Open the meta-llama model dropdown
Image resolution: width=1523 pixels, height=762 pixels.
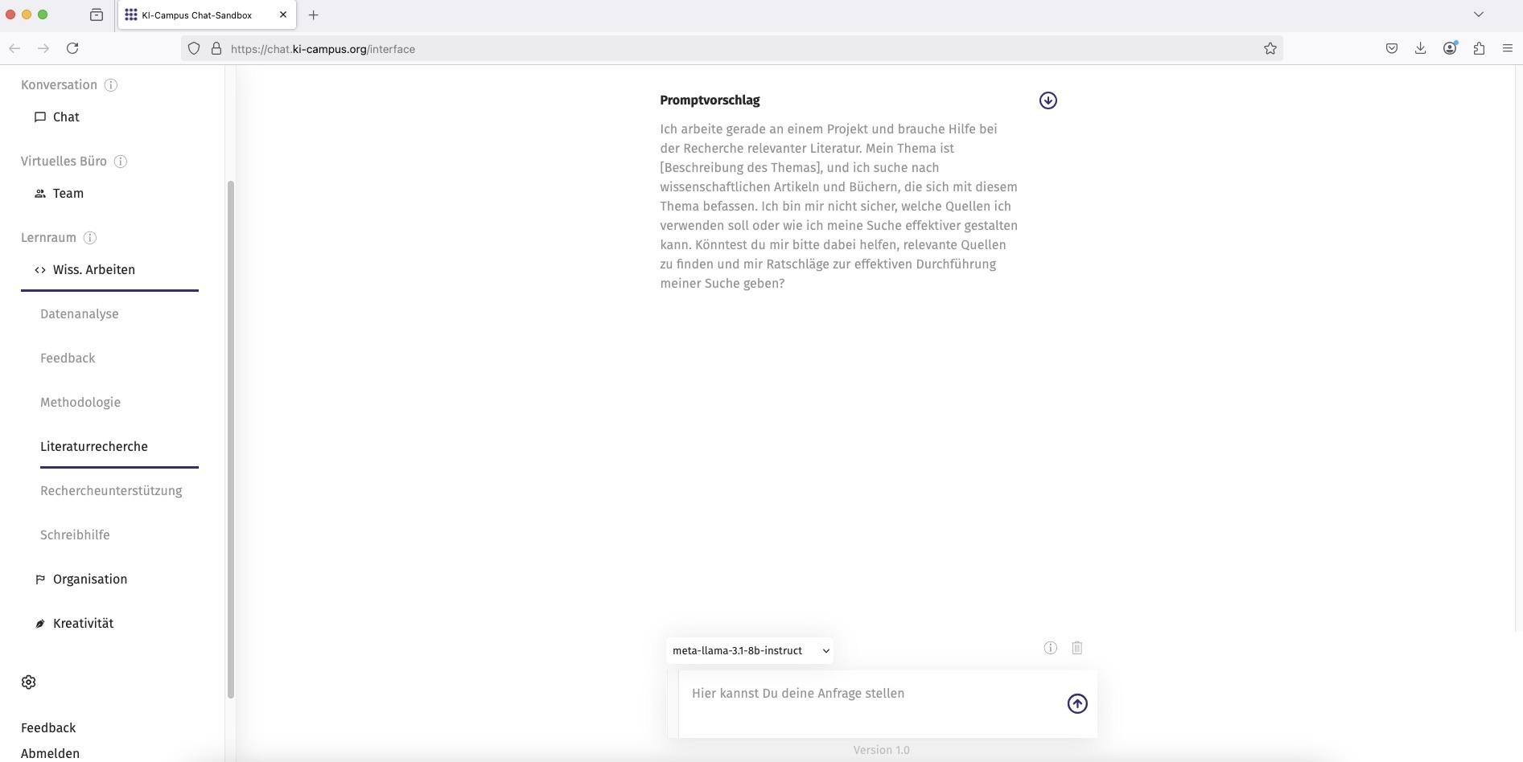749,650
